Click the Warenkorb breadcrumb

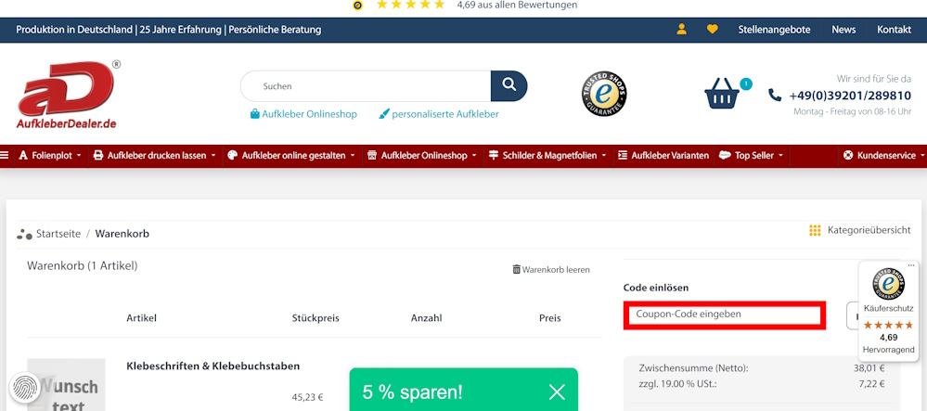(122, 234)
